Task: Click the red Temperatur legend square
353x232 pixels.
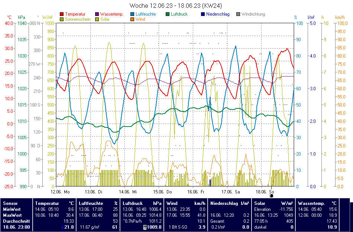Action: [62, 14]
